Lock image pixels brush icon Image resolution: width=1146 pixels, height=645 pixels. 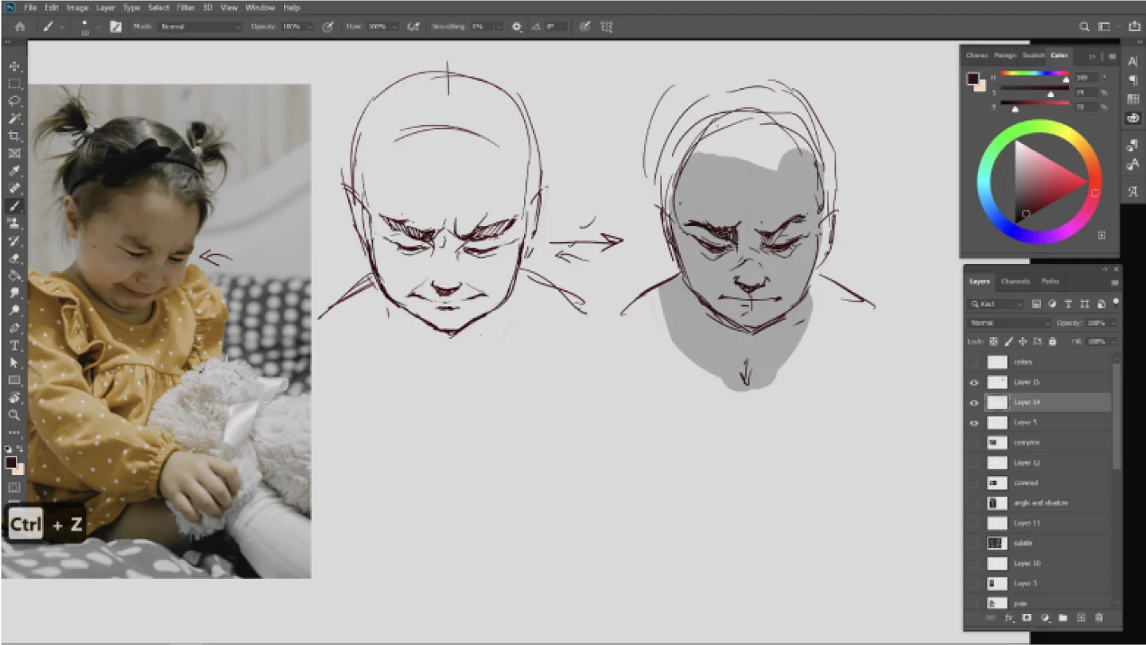pos(1008,341)
